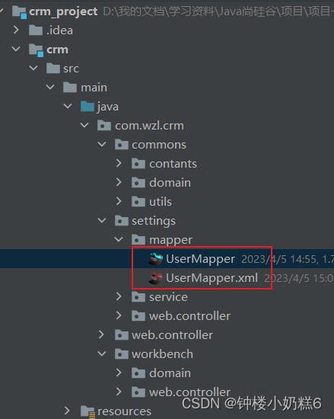Select the commons package label
This screenshot has width=334, height=419.
[159, 145]
